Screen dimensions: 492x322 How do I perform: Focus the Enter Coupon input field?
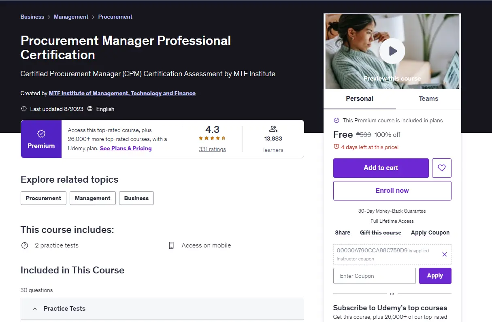375,276
